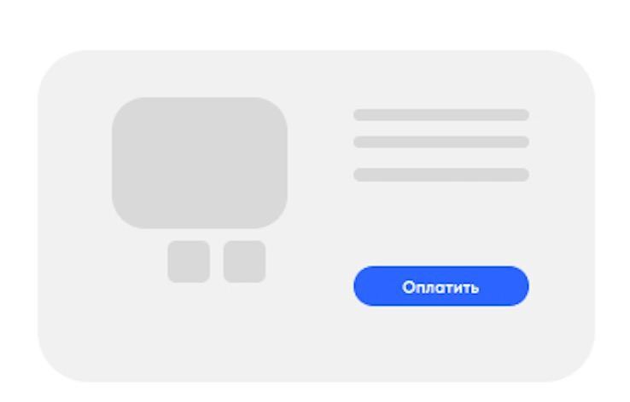Screen dimensions: 630x402
Task: Click the blank area above the Оплатить button
Action: click(x=441, y=224)
